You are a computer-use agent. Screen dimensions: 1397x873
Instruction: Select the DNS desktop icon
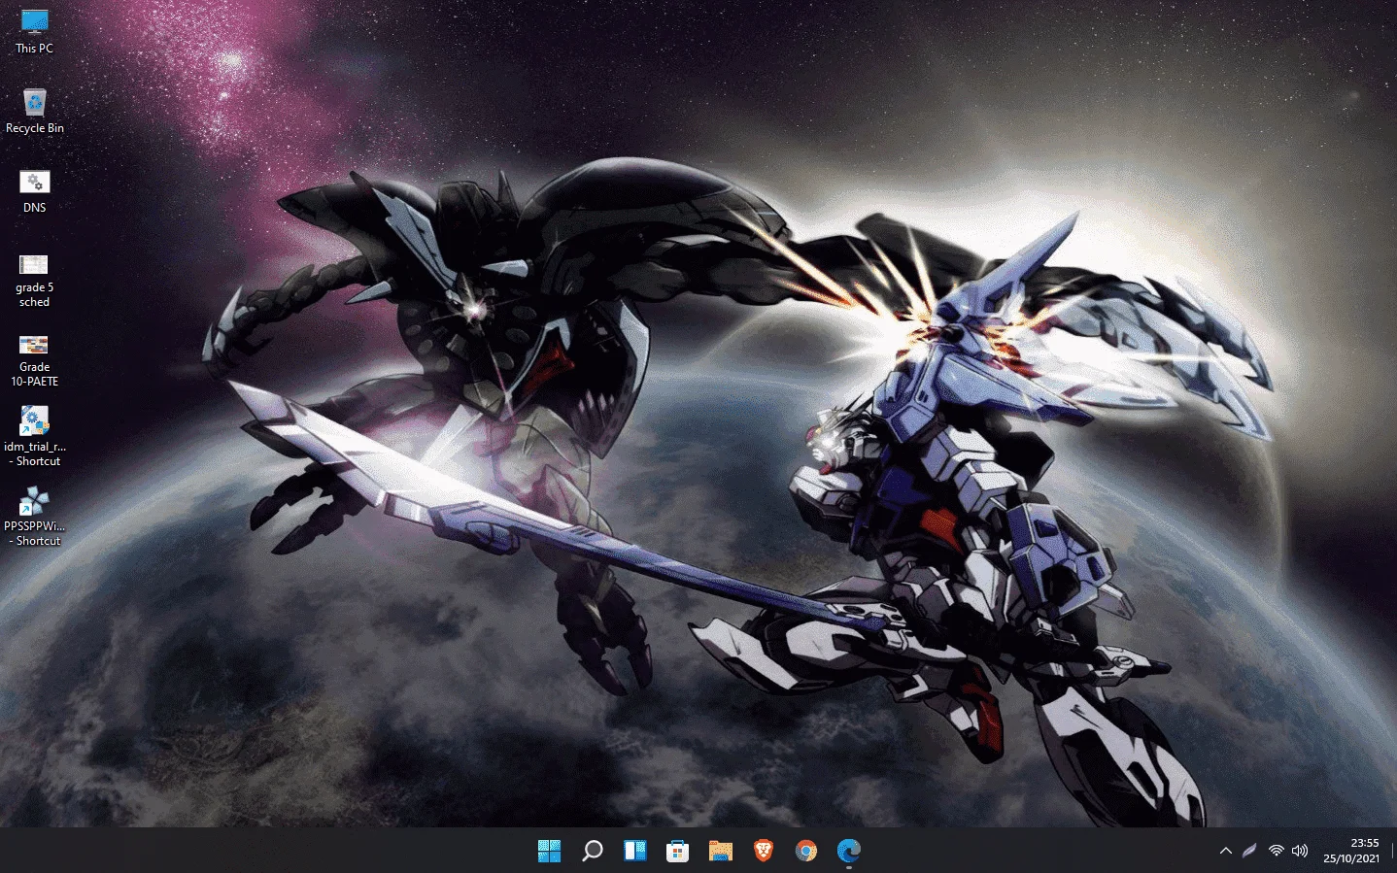34,191
